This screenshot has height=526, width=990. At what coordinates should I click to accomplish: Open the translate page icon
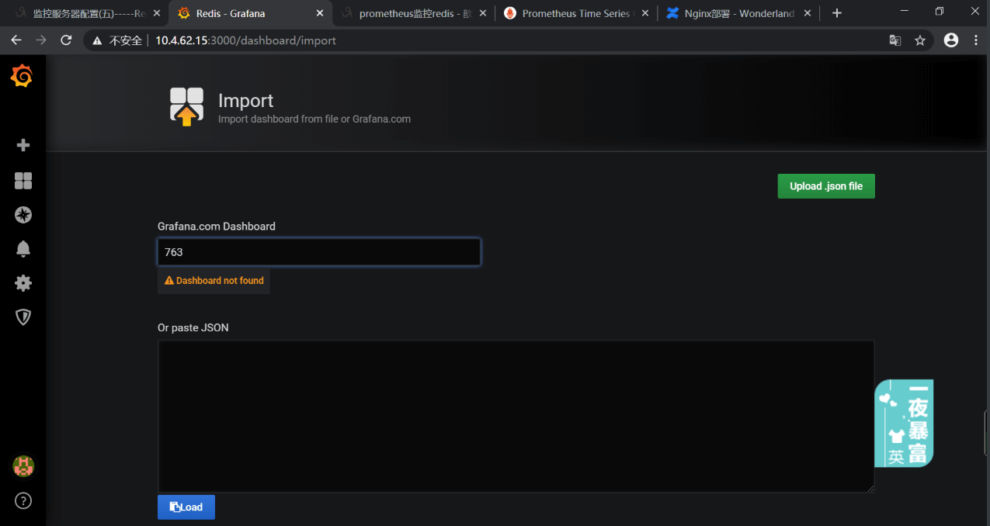point(895,40)
